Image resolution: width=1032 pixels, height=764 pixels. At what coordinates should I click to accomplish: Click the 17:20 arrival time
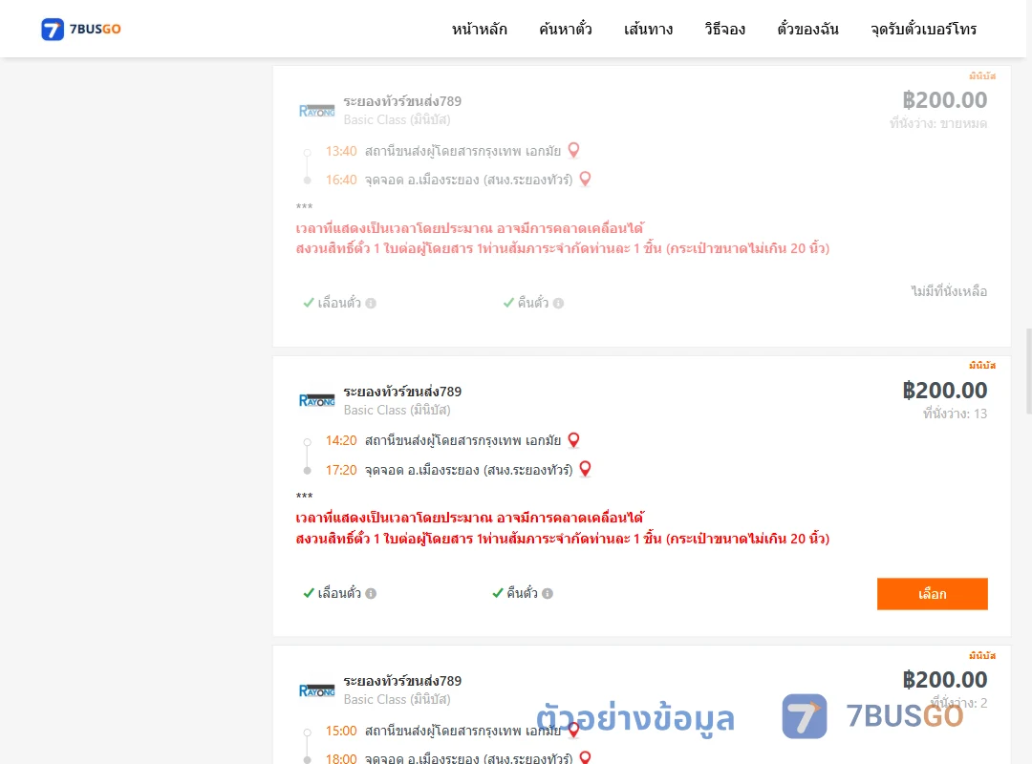tap(341, 470)
